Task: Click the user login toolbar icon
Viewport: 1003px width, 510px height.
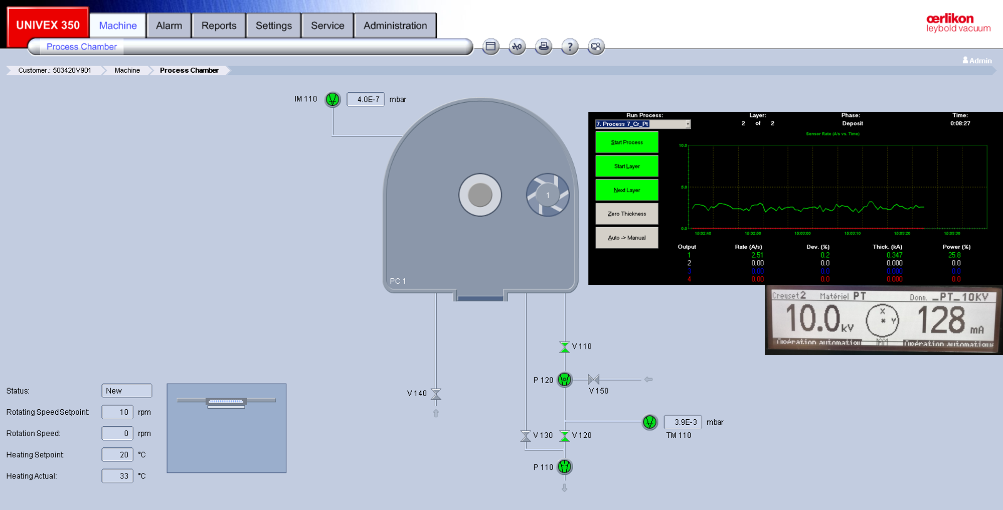Action: (x=596, y=47)
